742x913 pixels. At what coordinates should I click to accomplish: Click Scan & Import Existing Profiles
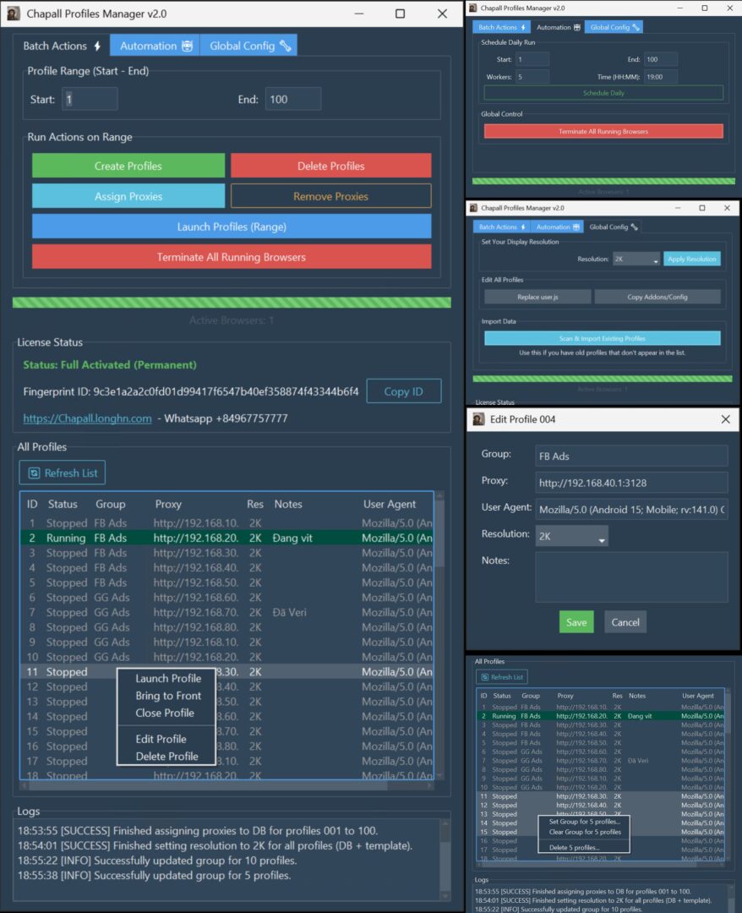[602, 338]
